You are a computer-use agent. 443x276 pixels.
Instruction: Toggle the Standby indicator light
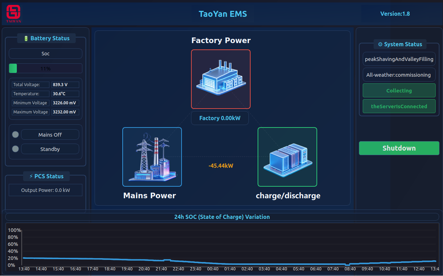[x=15, y=149]
